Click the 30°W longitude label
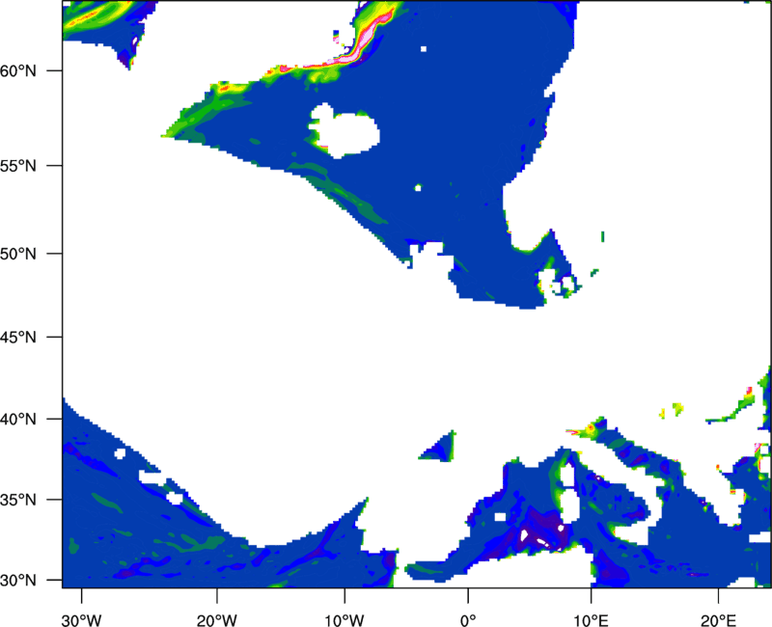772x627 pixels. tap(82, 620)
